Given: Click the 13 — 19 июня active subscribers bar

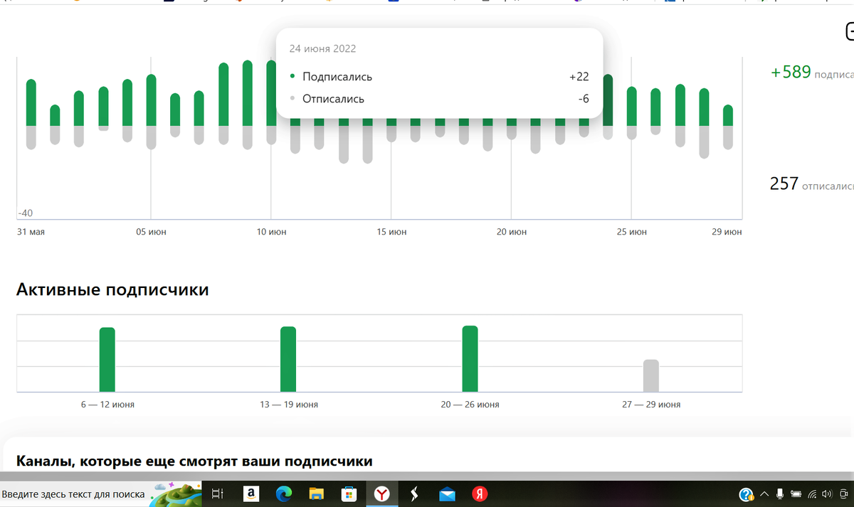Looking at the screenshot, I should click(x=288, y=359).
